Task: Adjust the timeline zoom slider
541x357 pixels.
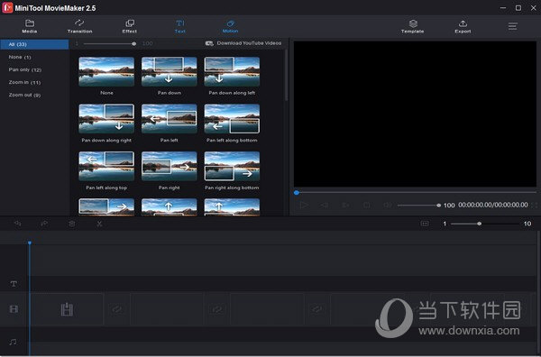Action: pyautogui.click(x=485, y=224)
